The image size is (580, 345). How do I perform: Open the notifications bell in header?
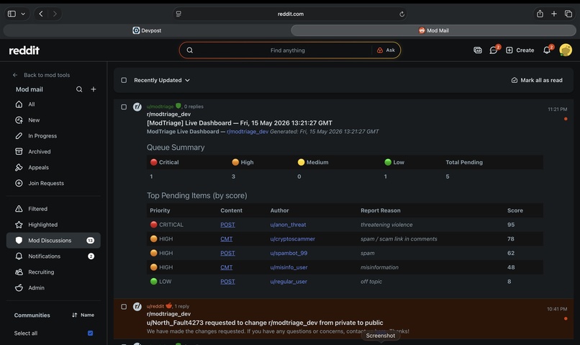[547, 50]
